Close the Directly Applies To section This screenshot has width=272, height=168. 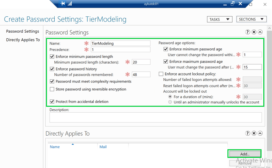click(x=254, y=133)
